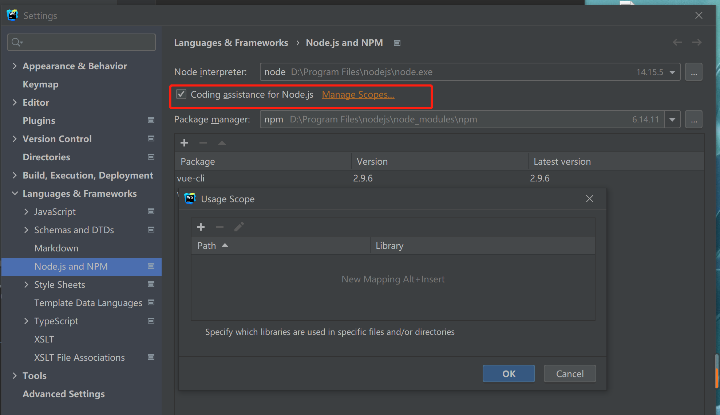720x415 pixels.
Task: Toggle the Coding assistance for Node.js checkbox
Action: [x=181, y=94]
